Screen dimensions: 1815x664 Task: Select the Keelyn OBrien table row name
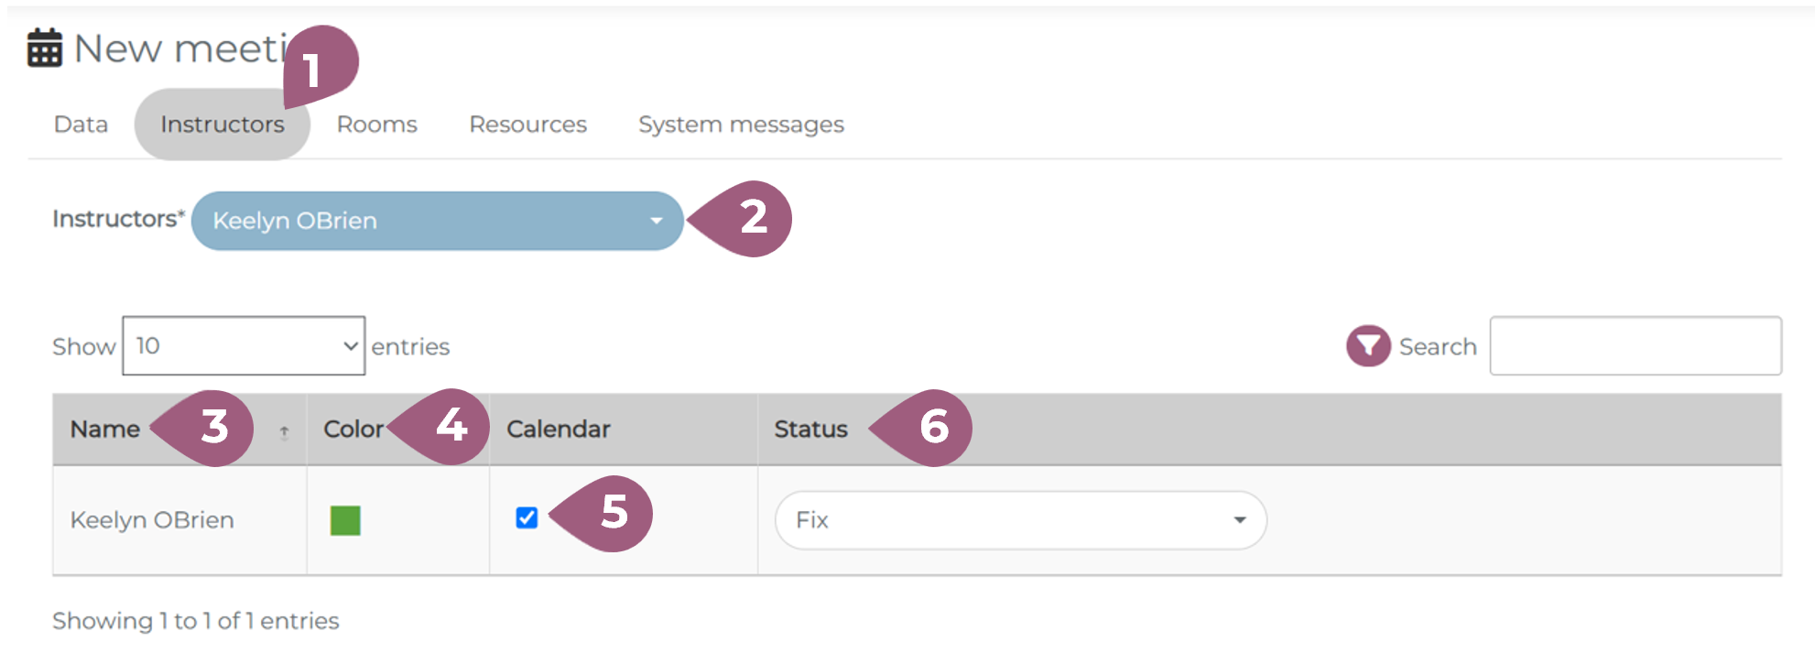tap(152, 520)
